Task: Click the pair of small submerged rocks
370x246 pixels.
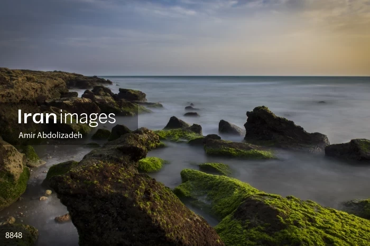Action: [x=191, y=111]
